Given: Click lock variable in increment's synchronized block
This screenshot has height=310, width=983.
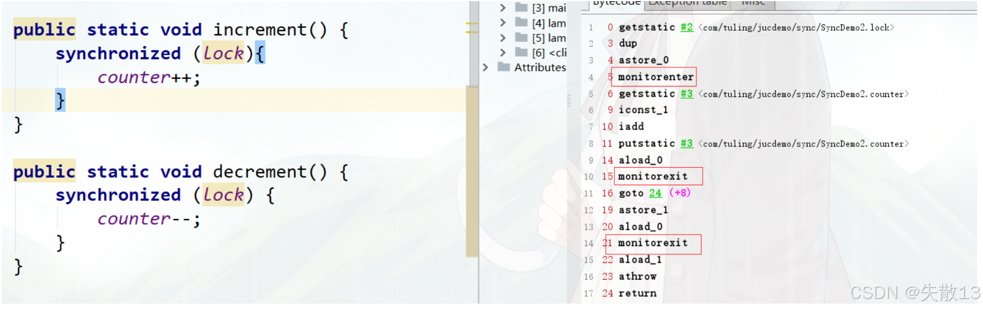Looking at the screenshot, I should click(223, 53).
